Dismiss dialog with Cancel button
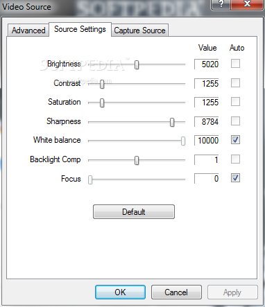Image resolution: width=265 pixels, height=307 pixels. 176,292
